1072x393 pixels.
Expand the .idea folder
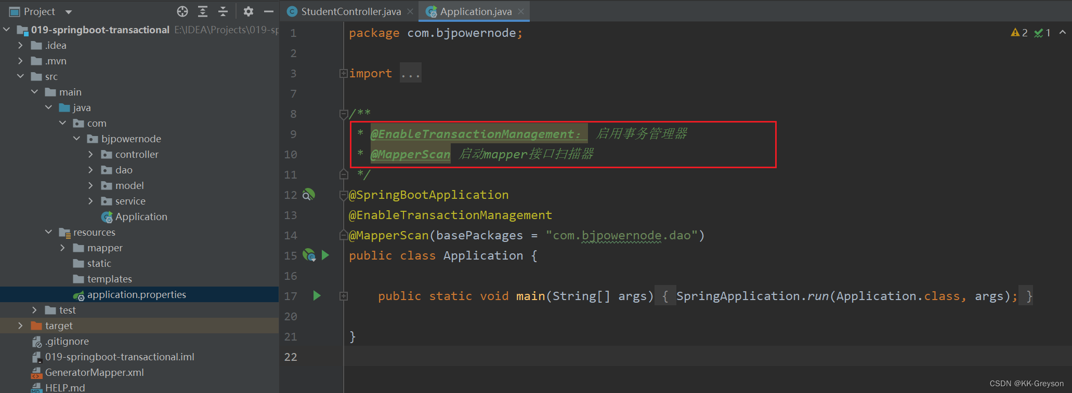[x=20, y=45]
